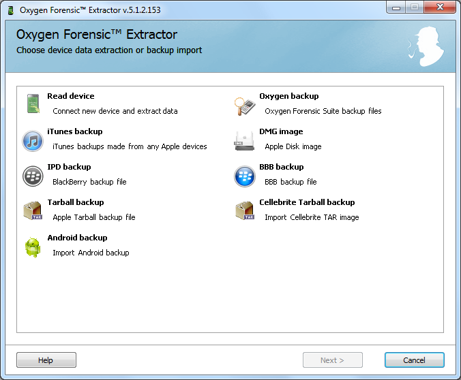The height and width of the screenshot is (380, 461).
Task: Choose the DMG image disk drive icon
Action: 245,141
